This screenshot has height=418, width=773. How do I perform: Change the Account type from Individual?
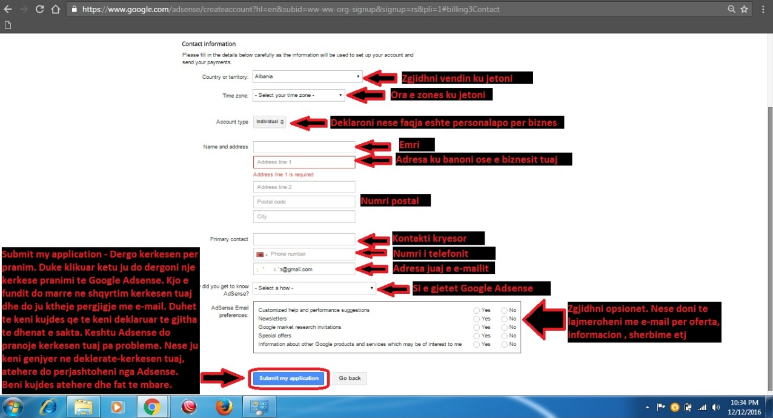click(x=270, y=122)
